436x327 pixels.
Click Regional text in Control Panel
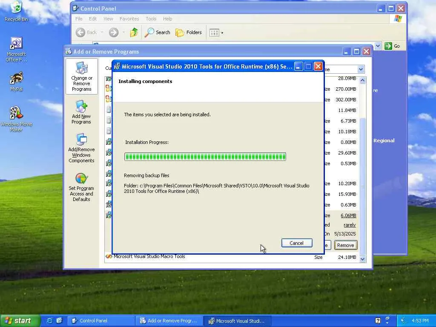point(384,141)
